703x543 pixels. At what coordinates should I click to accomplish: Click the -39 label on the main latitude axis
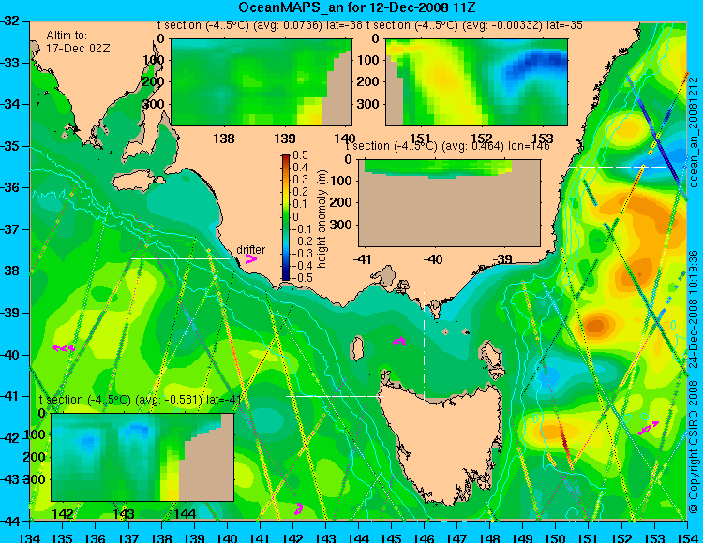point(10,313)
